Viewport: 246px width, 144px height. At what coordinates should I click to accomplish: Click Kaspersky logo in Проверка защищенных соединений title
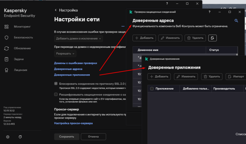(x=131, y=12)
